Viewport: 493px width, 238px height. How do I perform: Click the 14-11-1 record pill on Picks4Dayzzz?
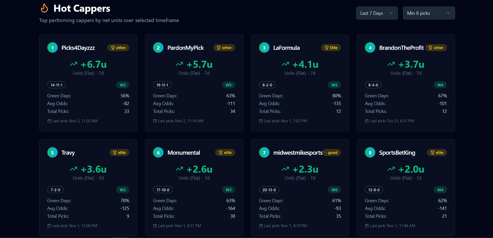tap(56, 85)
